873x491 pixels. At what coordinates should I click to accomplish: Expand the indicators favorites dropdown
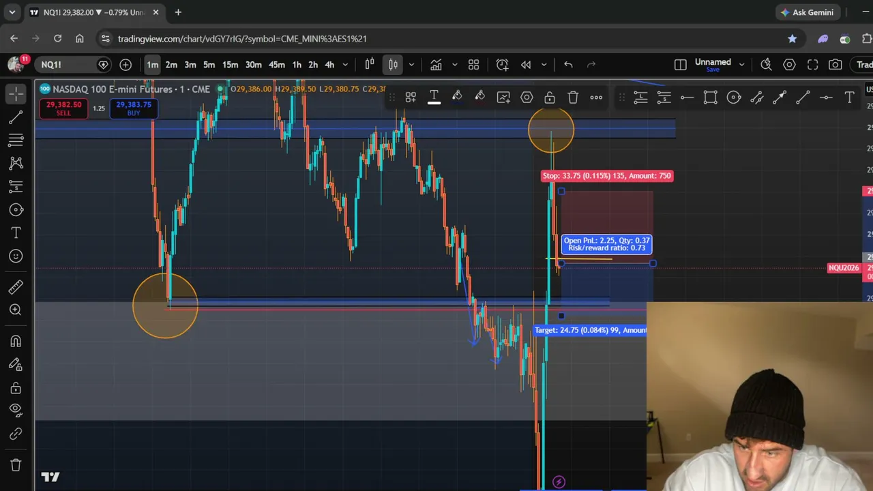tap(454, 65)
